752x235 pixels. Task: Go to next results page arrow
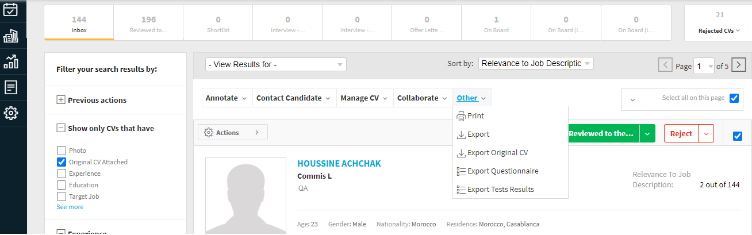pyautogui.click(x=739, y=65)
